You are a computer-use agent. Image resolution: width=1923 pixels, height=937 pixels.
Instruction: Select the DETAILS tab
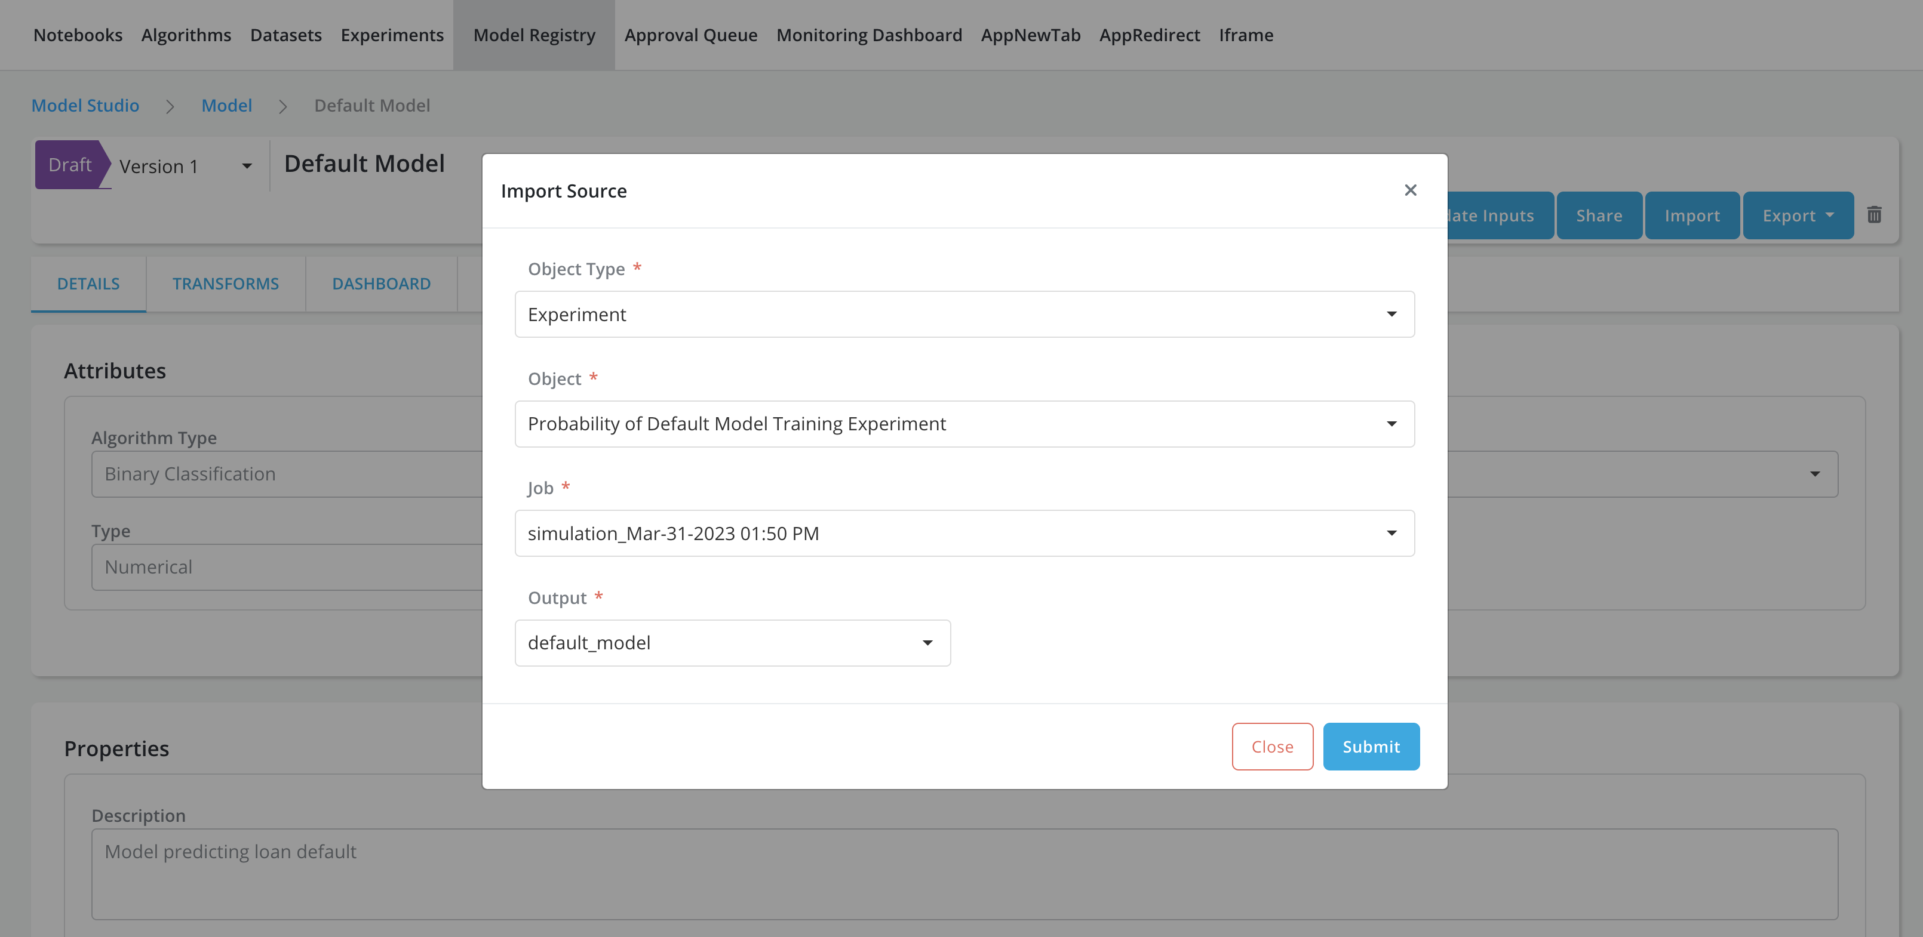click(x=88, y=283)
